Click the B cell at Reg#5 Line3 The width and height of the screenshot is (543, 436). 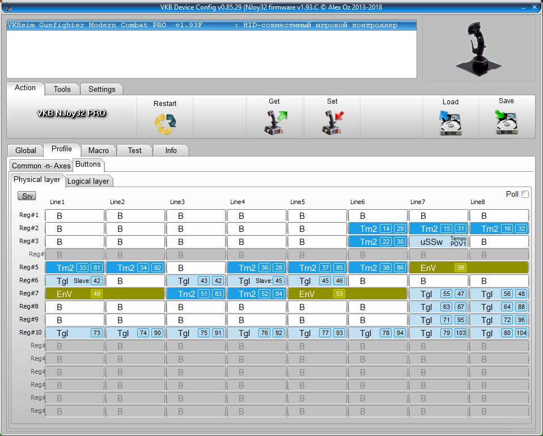point(196,268)
